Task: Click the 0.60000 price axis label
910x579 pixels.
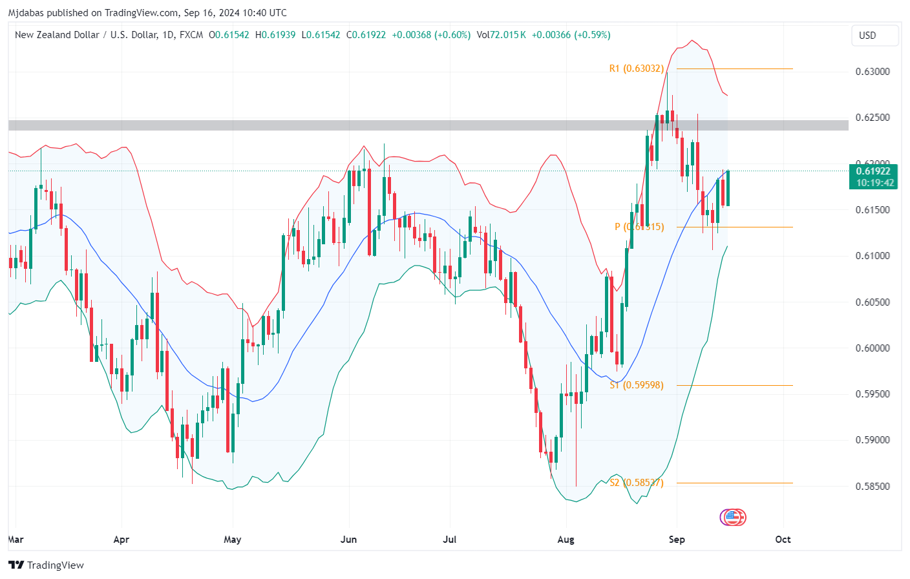Action: click(x=873, y=348)
